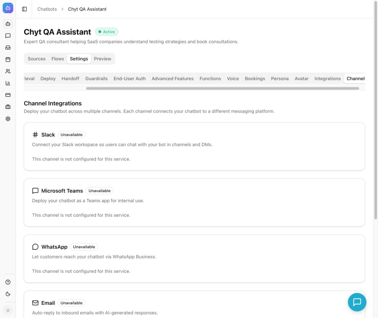Open the Guardrails settings tab
Viewport: 378px width, 318px height.
(x=96, y=79)
